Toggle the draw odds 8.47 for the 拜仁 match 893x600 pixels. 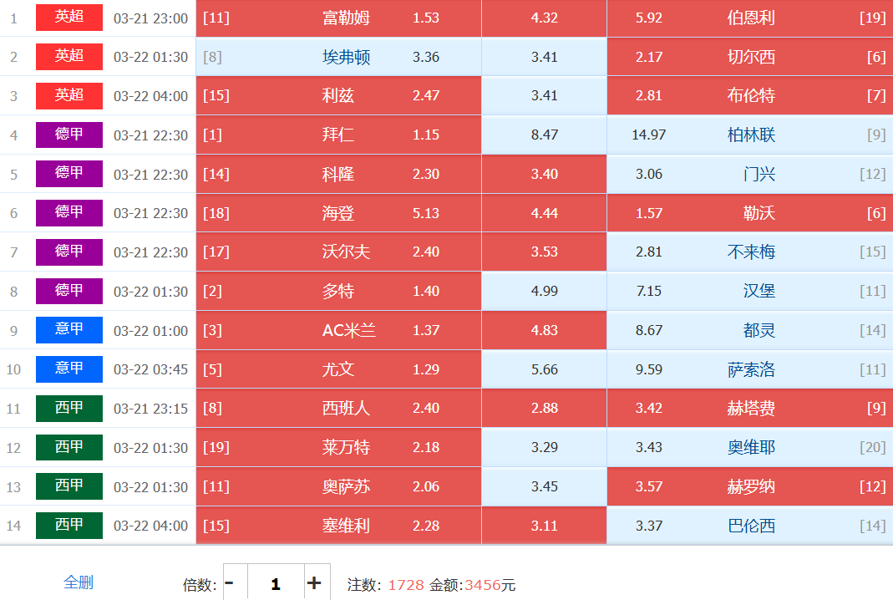(544, 135)
